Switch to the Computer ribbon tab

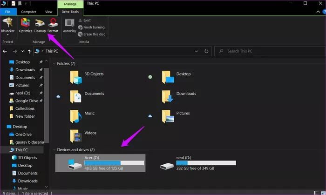tap(29, 12)
